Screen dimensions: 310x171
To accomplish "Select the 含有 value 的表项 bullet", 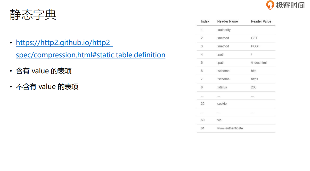I will coord(44,71).
